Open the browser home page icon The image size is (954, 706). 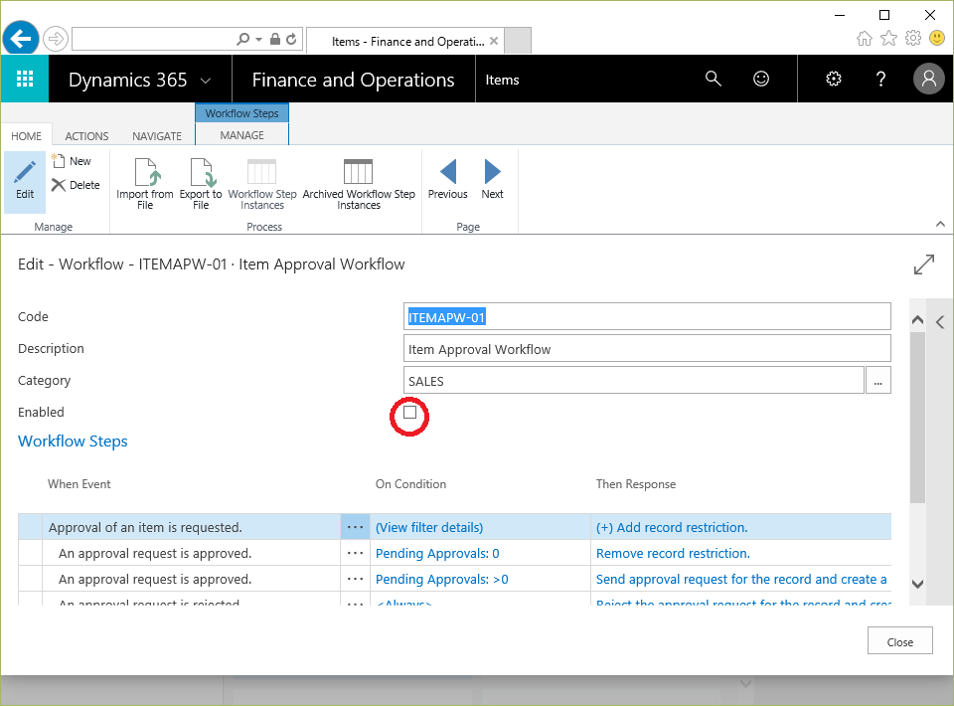[x=864, y=39]
